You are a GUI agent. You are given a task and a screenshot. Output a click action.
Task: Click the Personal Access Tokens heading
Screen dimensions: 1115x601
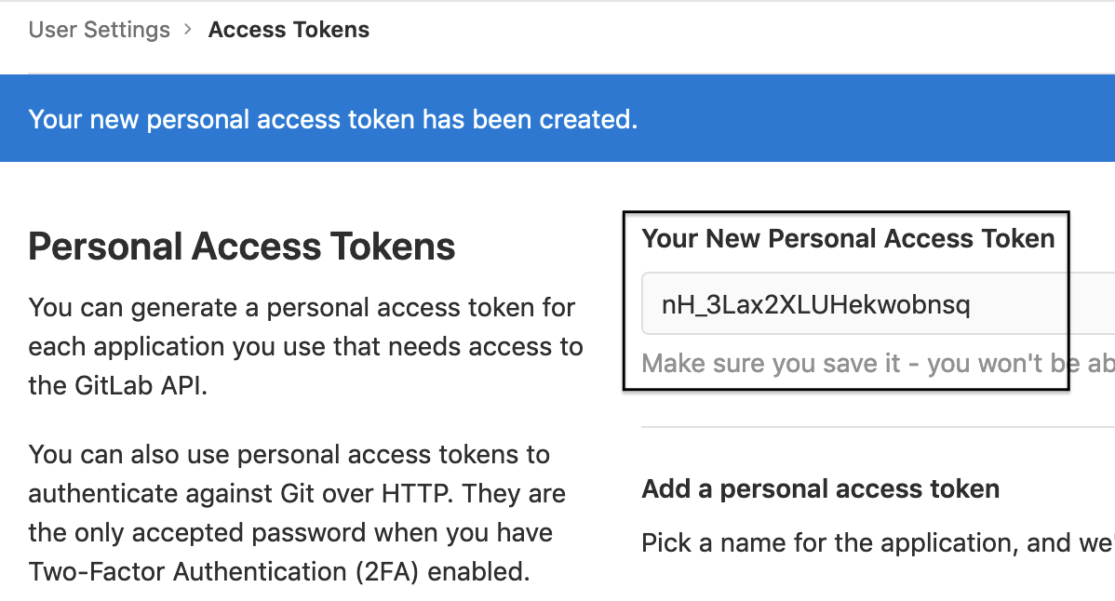pos(242,247)
